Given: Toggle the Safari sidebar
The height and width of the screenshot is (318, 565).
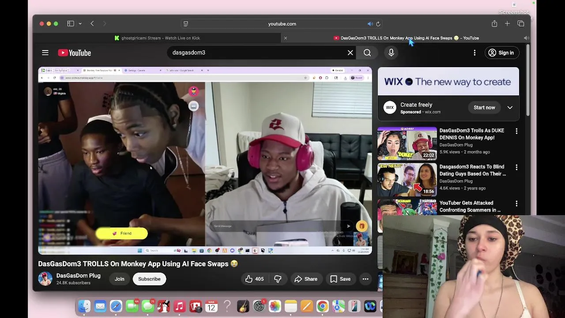Looking at the screenshot, I should tap(70, 24).
